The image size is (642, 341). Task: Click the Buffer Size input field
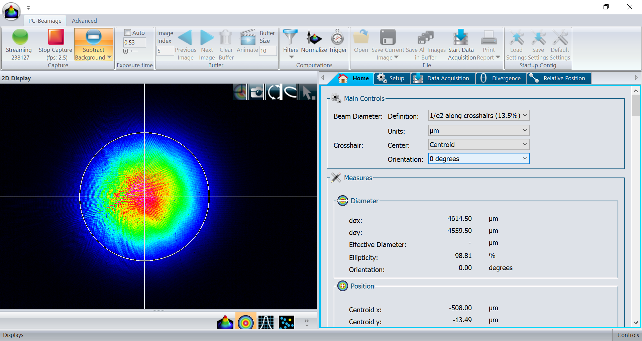(x=268, y=51)
